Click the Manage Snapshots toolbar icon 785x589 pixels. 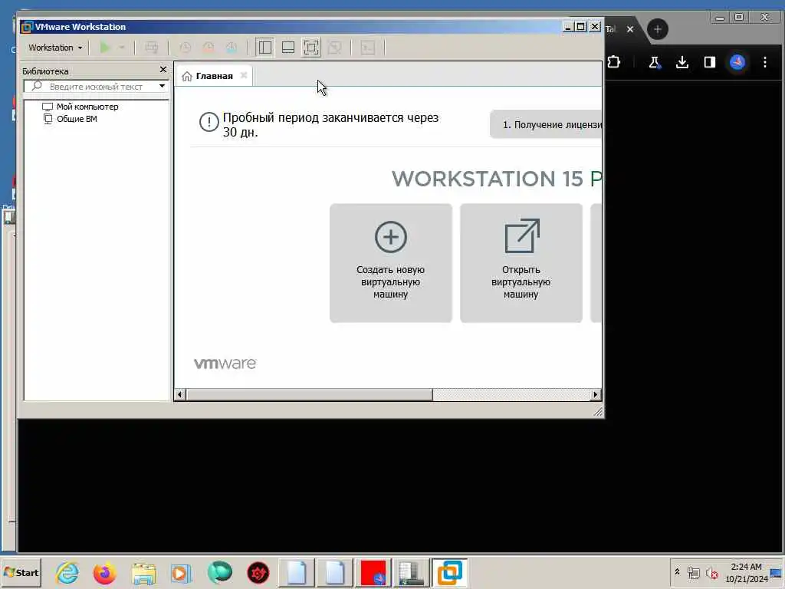232,48
